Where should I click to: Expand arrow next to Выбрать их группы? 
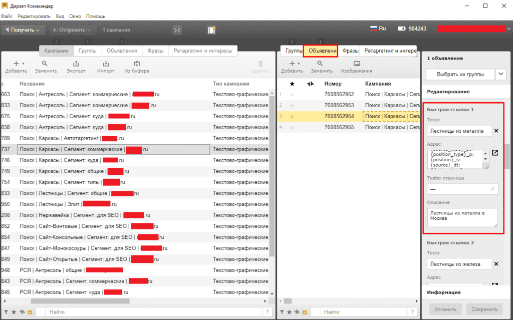(501, 74)
